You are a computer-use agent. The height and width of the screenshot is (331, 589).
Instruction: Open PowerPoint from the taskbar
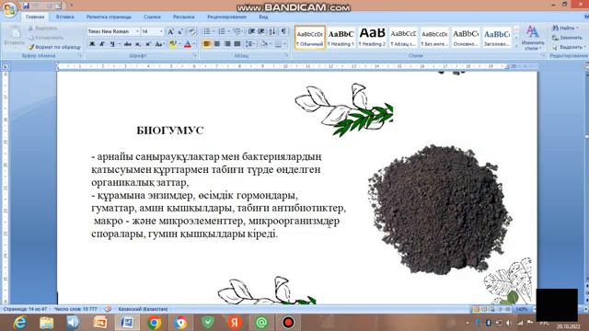[100, 323]
